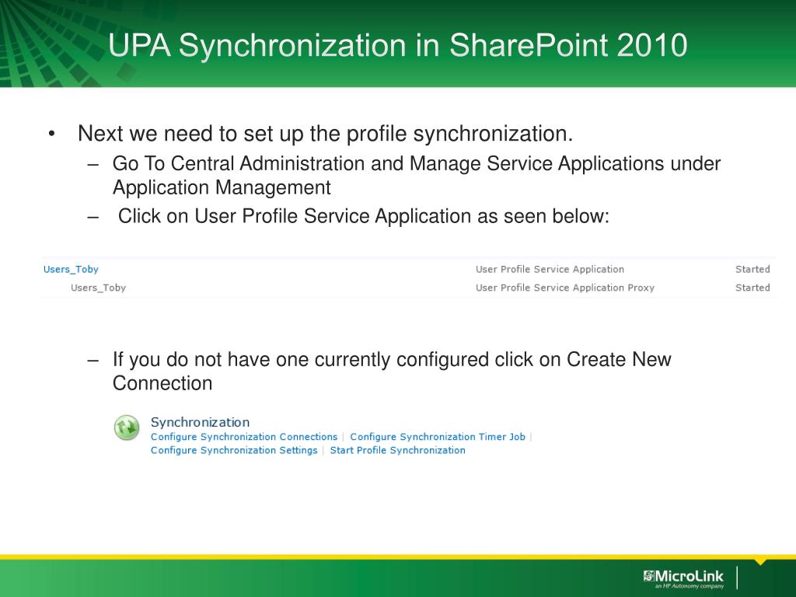Click Start Profile Synchronization link
Screen dimensions: 796x597
pos(397,450)
